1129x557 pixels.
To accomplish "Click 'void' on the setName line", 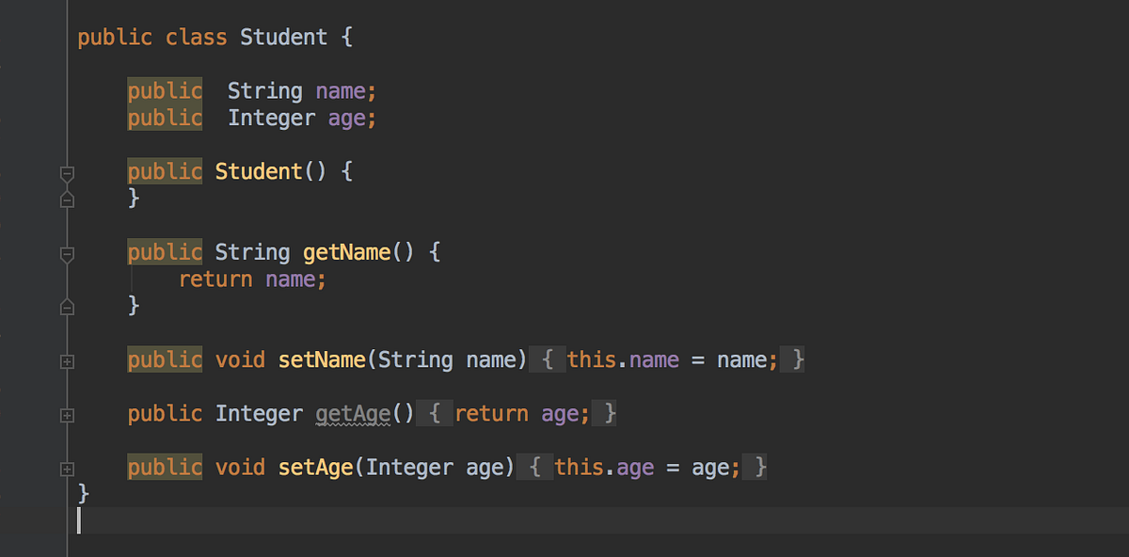I will click(240, 359).
